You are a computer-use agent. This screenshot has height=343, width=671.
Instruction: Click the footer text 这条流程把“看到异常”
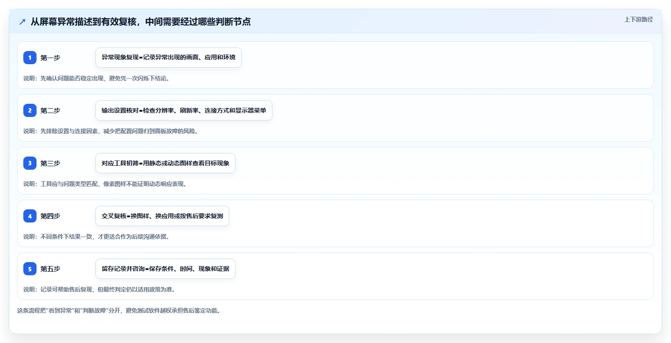coord(119,310)
